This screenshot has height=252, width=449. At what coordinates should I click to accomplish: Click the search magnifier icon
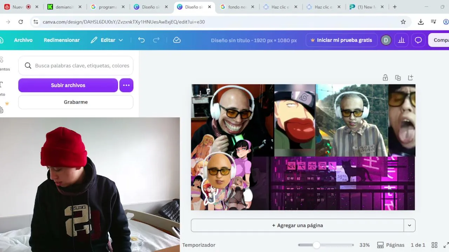click(x=28, y=65)
